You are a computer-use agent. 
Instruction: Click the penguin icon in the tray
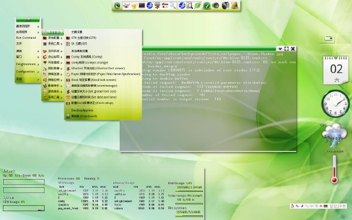(292, 206)
